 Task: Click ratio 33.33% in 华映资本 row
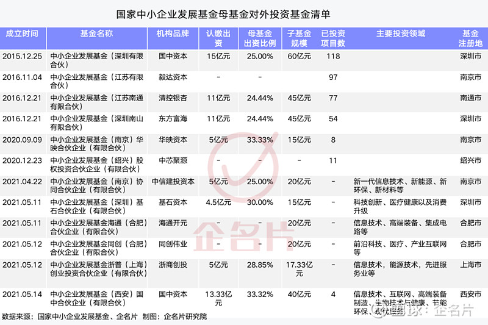[x=260, y=140]
